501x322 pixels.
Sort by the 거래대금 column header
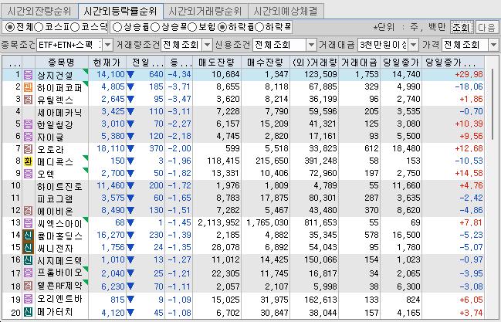(x=359, y=63)
